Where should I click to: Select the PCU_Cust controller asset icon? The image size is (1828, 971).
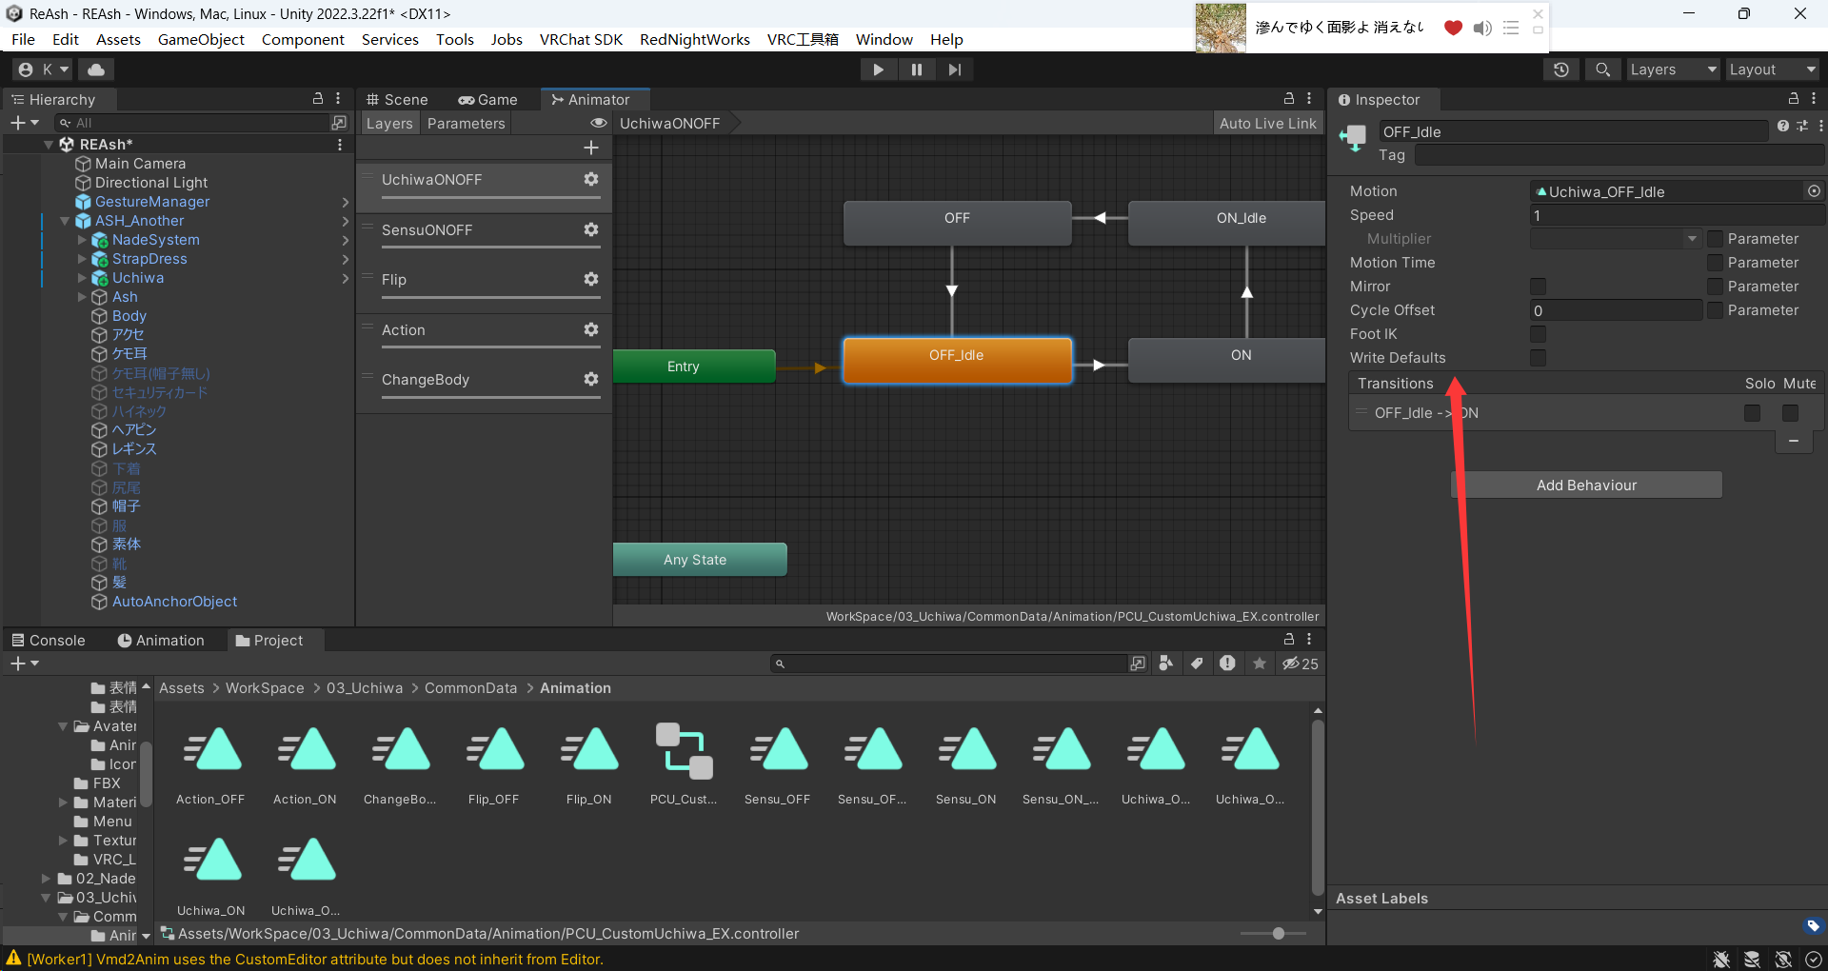point(684,752)
